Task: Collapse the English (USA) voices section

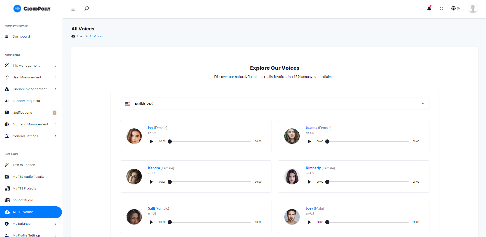Action: pos(423,104)
